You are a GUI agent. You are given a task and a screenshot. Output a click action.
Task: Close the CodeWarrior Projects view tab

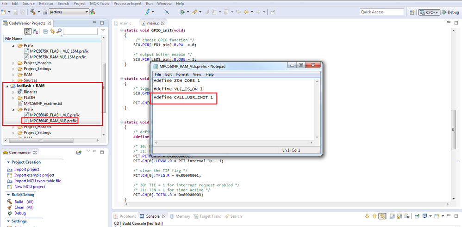pyautogui.click(x=50, y=23)
